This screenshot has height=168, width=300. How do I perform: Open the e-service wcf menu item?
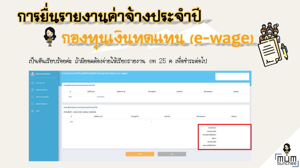(x=40, y=83)
